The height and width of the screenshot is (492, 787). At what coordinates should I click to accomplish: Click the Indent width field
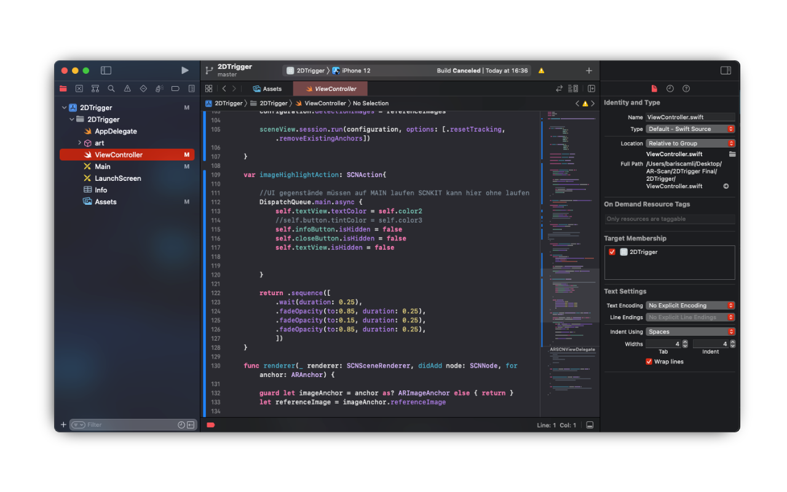711,344
